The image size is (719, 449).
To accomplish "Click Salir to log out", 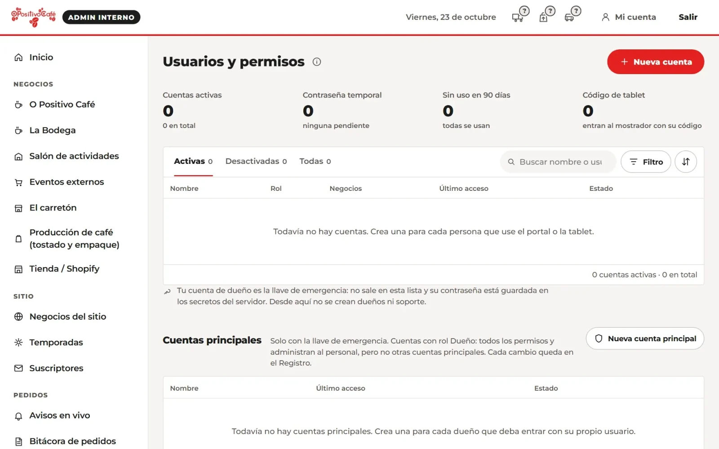I will (x=688, y=17).
